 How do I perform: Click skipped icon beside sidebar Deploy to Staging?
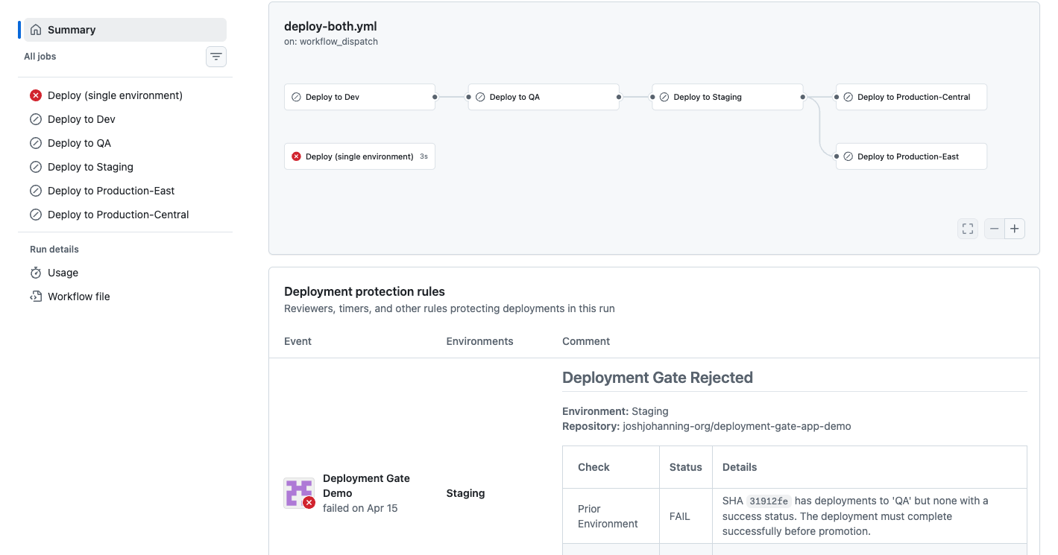coord(36,167)
